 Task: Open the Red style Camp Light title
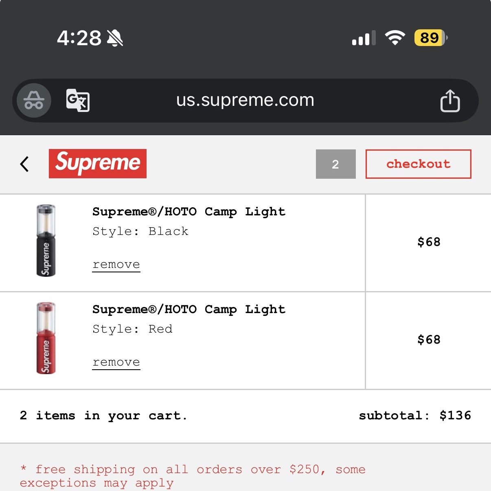[x=189, y=309]
